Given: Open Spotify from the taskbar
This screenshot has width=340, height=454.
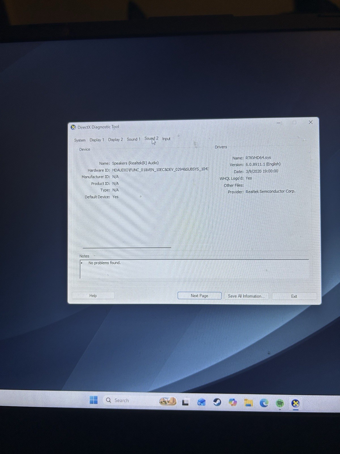Looking at the screenshot, I should pos(280,403).
